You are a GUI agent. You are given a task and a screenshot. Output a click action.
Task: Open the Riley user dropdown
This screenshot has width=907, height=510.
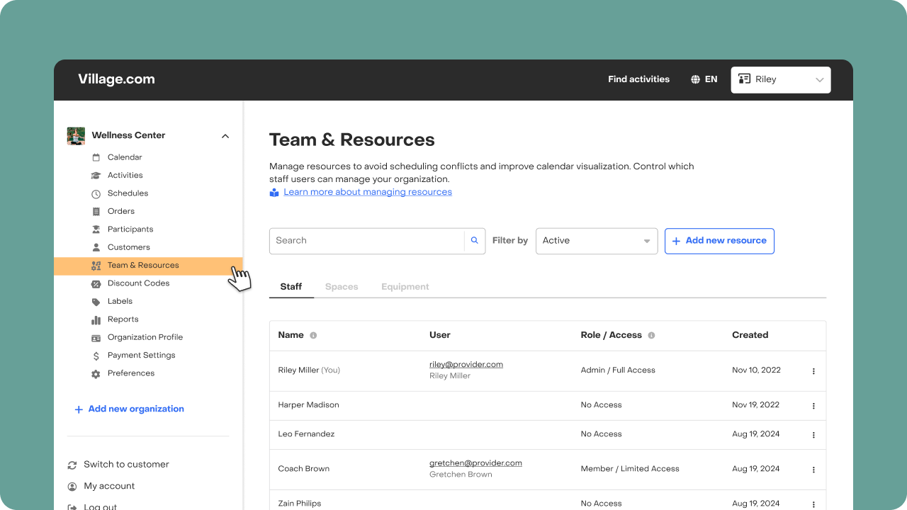tap(781, 80)
